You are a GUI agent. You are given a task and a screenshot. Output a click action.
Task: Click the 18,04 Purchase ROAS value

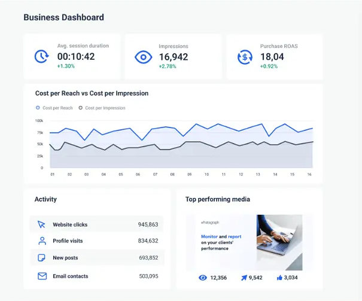272,57
